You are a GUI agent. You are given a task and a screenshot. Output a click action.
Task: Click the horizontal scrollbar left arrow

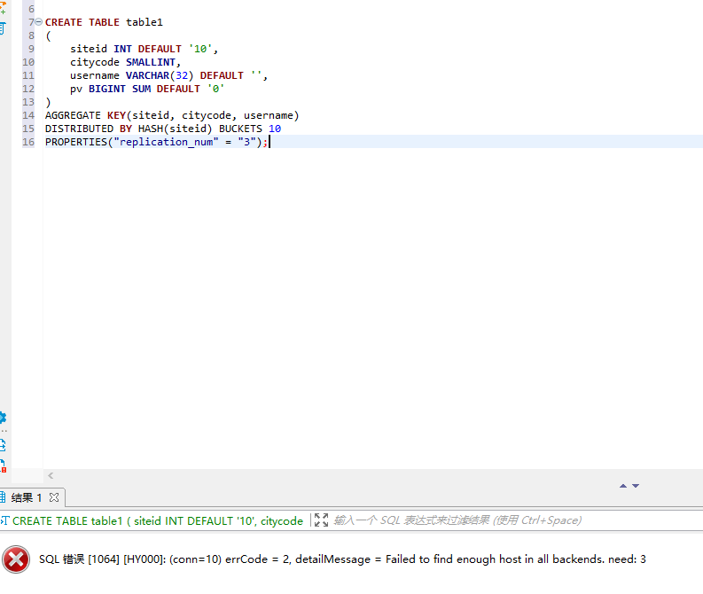pyautogui.click(x=51, y=476)
